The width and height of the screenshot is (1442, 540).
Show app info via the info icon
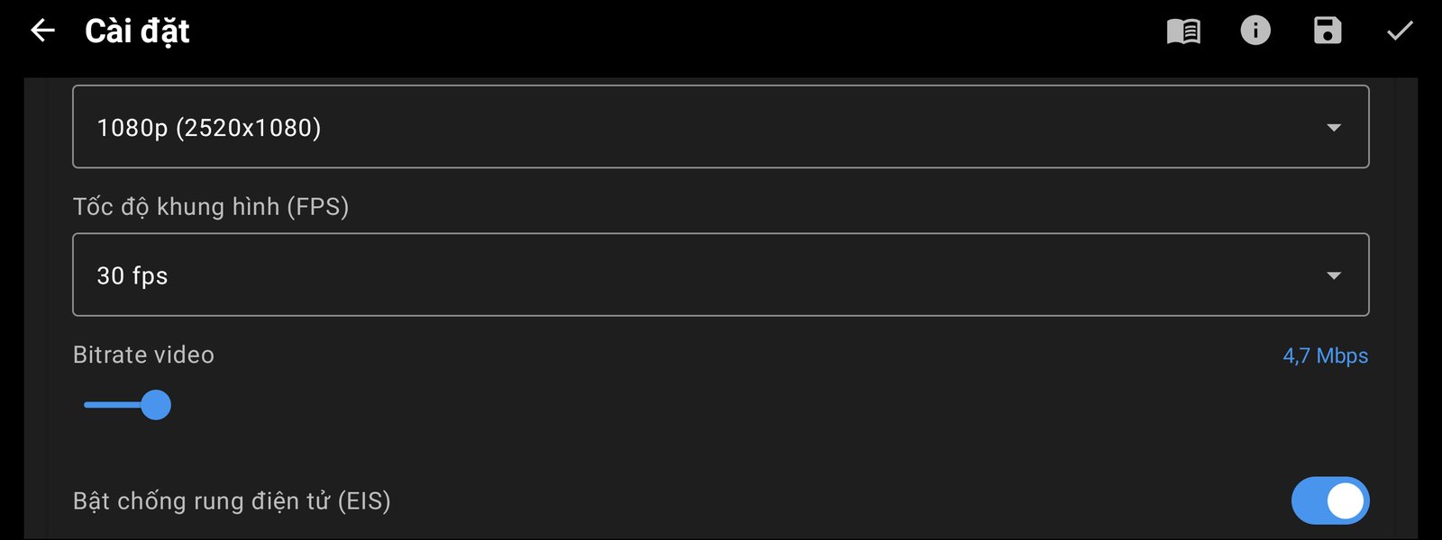coord(1255,31)
